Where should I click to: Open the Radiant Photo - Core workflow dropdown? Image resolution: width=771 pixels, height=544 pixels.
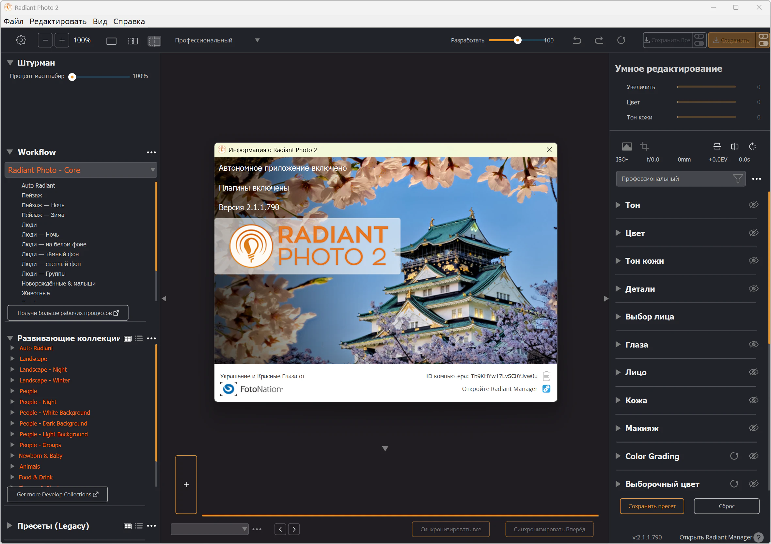(81, 170)
